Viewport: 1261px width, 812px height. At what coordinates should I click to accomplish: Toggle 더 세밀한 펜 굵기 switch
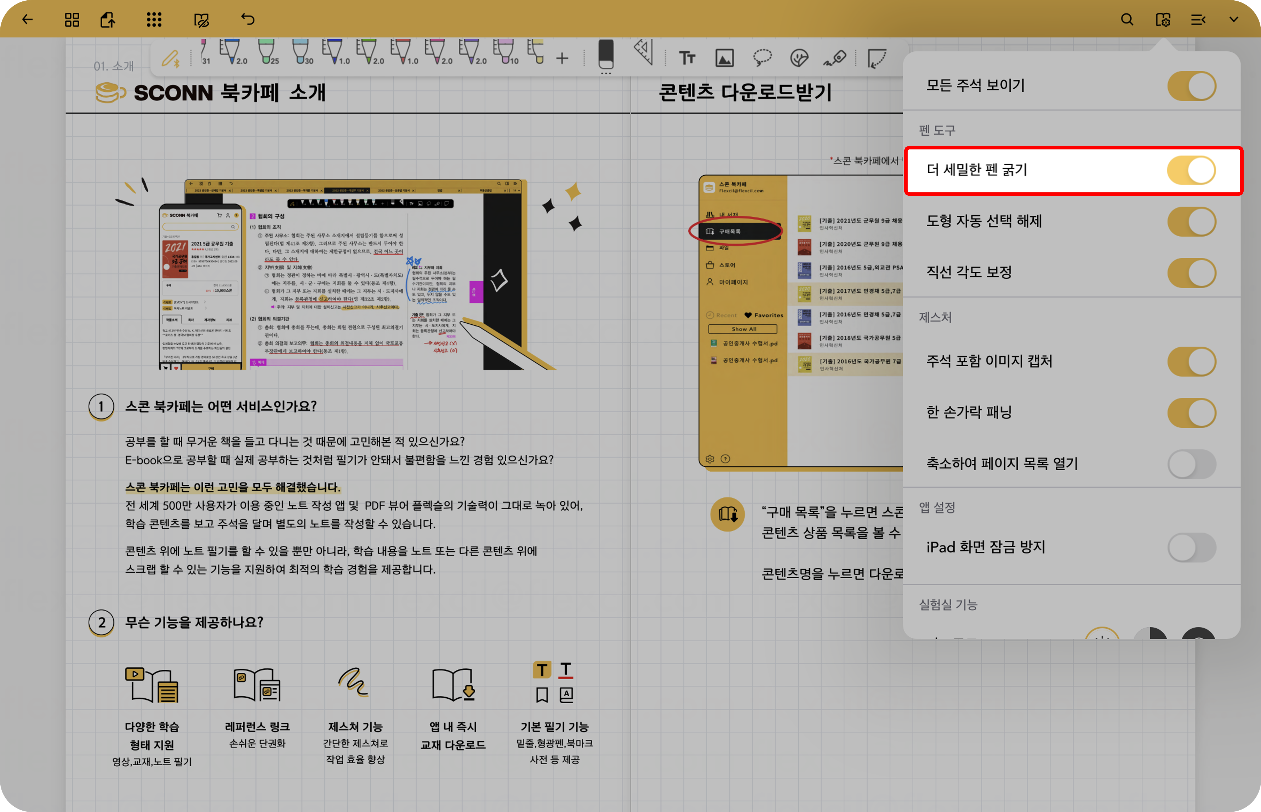pos(1192,170)
